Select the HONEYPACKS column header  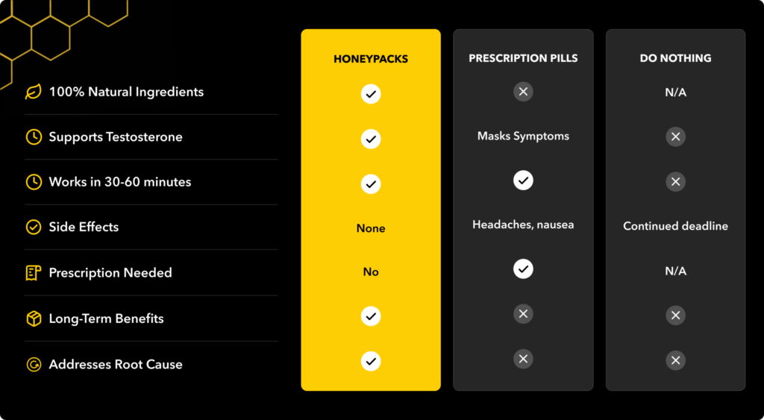(371, 59)
